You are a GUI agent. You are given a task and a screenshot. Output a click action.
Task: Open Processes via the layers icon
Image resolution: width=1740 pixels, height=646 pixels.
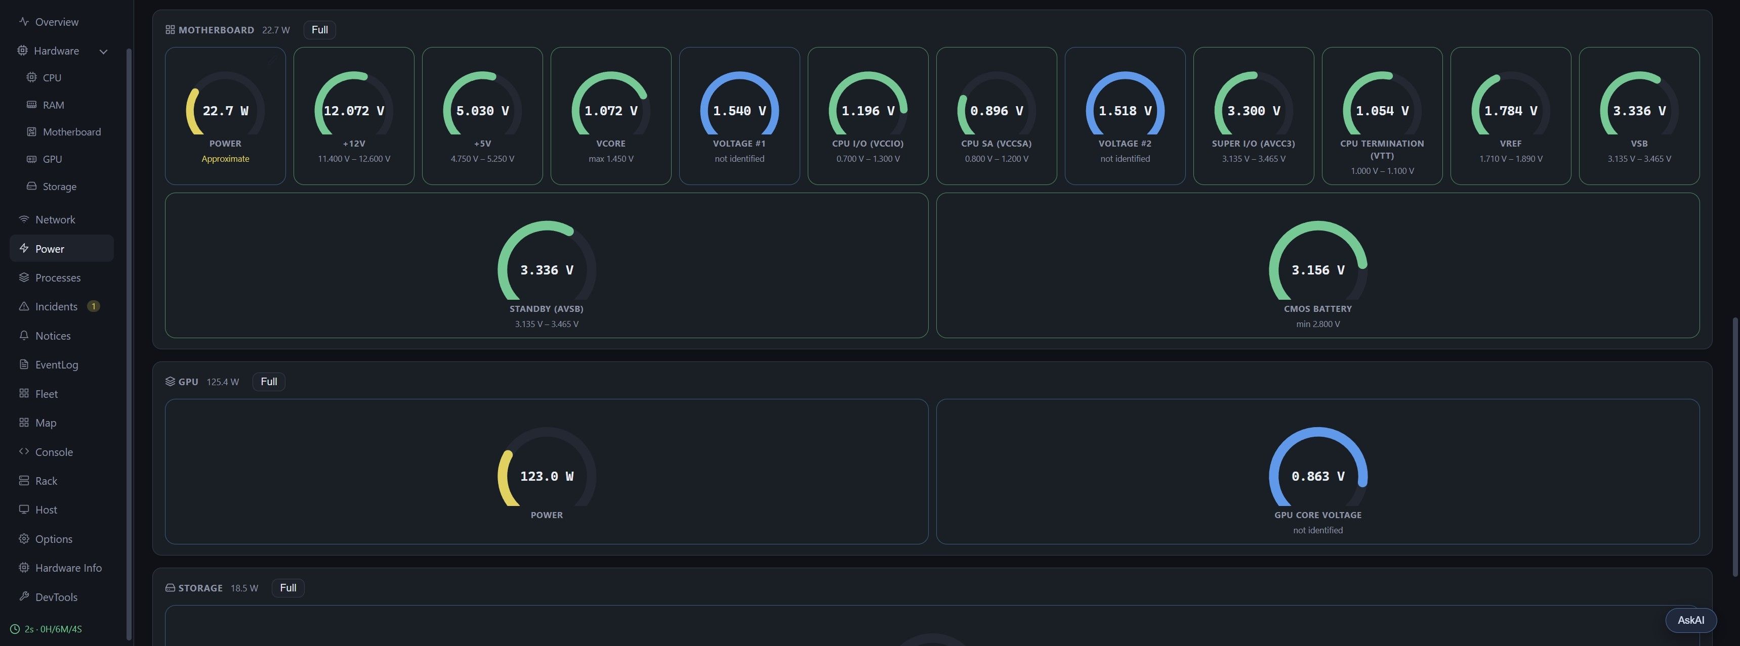coord(24,277)
